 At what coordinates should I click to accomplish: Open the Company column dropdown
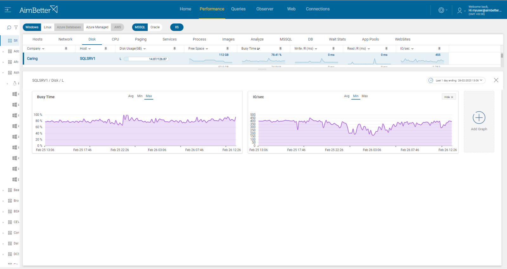pyautogui.click(x=43, y=49)
